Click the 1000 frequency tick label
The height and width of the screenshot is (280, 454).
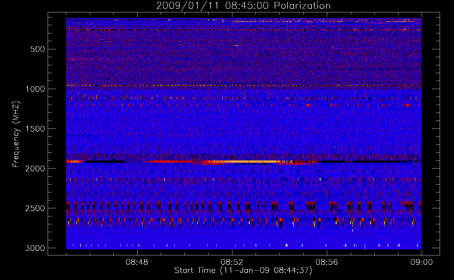35,89
